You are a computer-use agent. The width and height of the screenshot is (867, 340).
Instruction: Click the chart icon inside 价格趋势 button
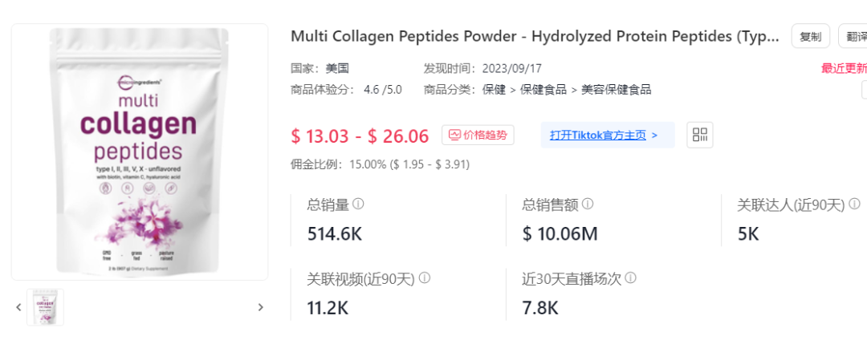point(454,135)
